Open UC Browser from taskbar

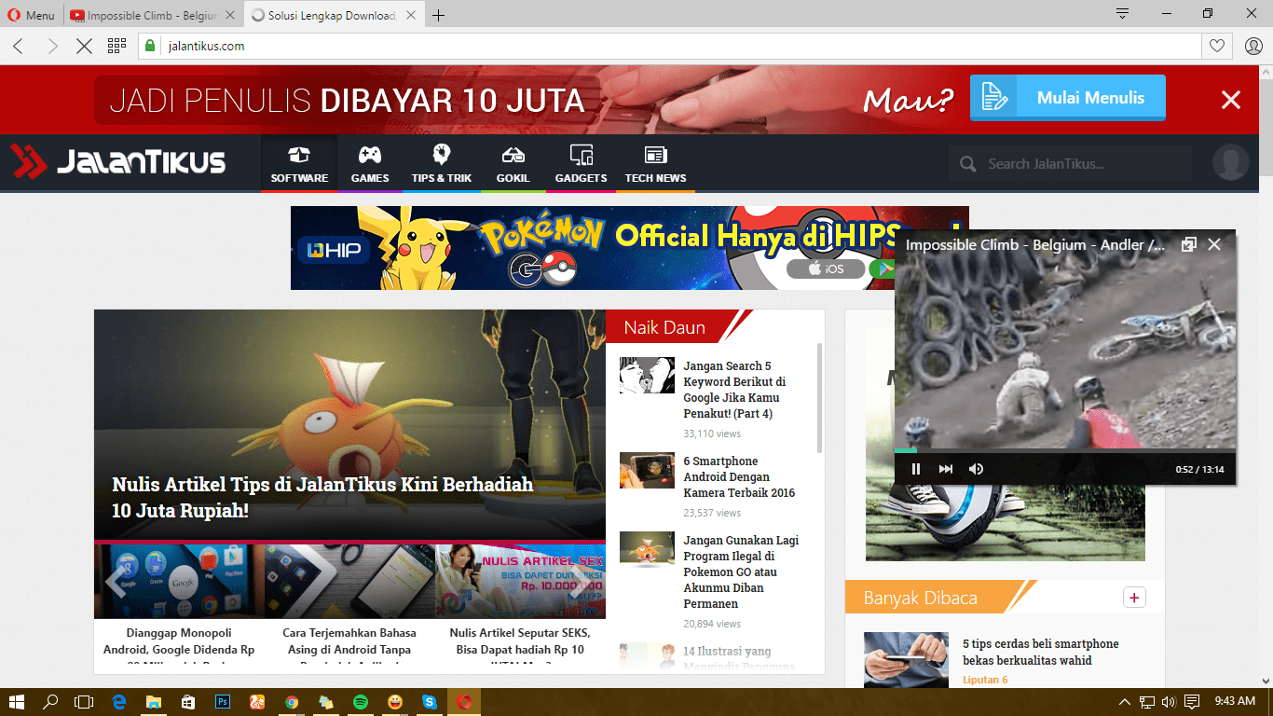pos(257,701)
